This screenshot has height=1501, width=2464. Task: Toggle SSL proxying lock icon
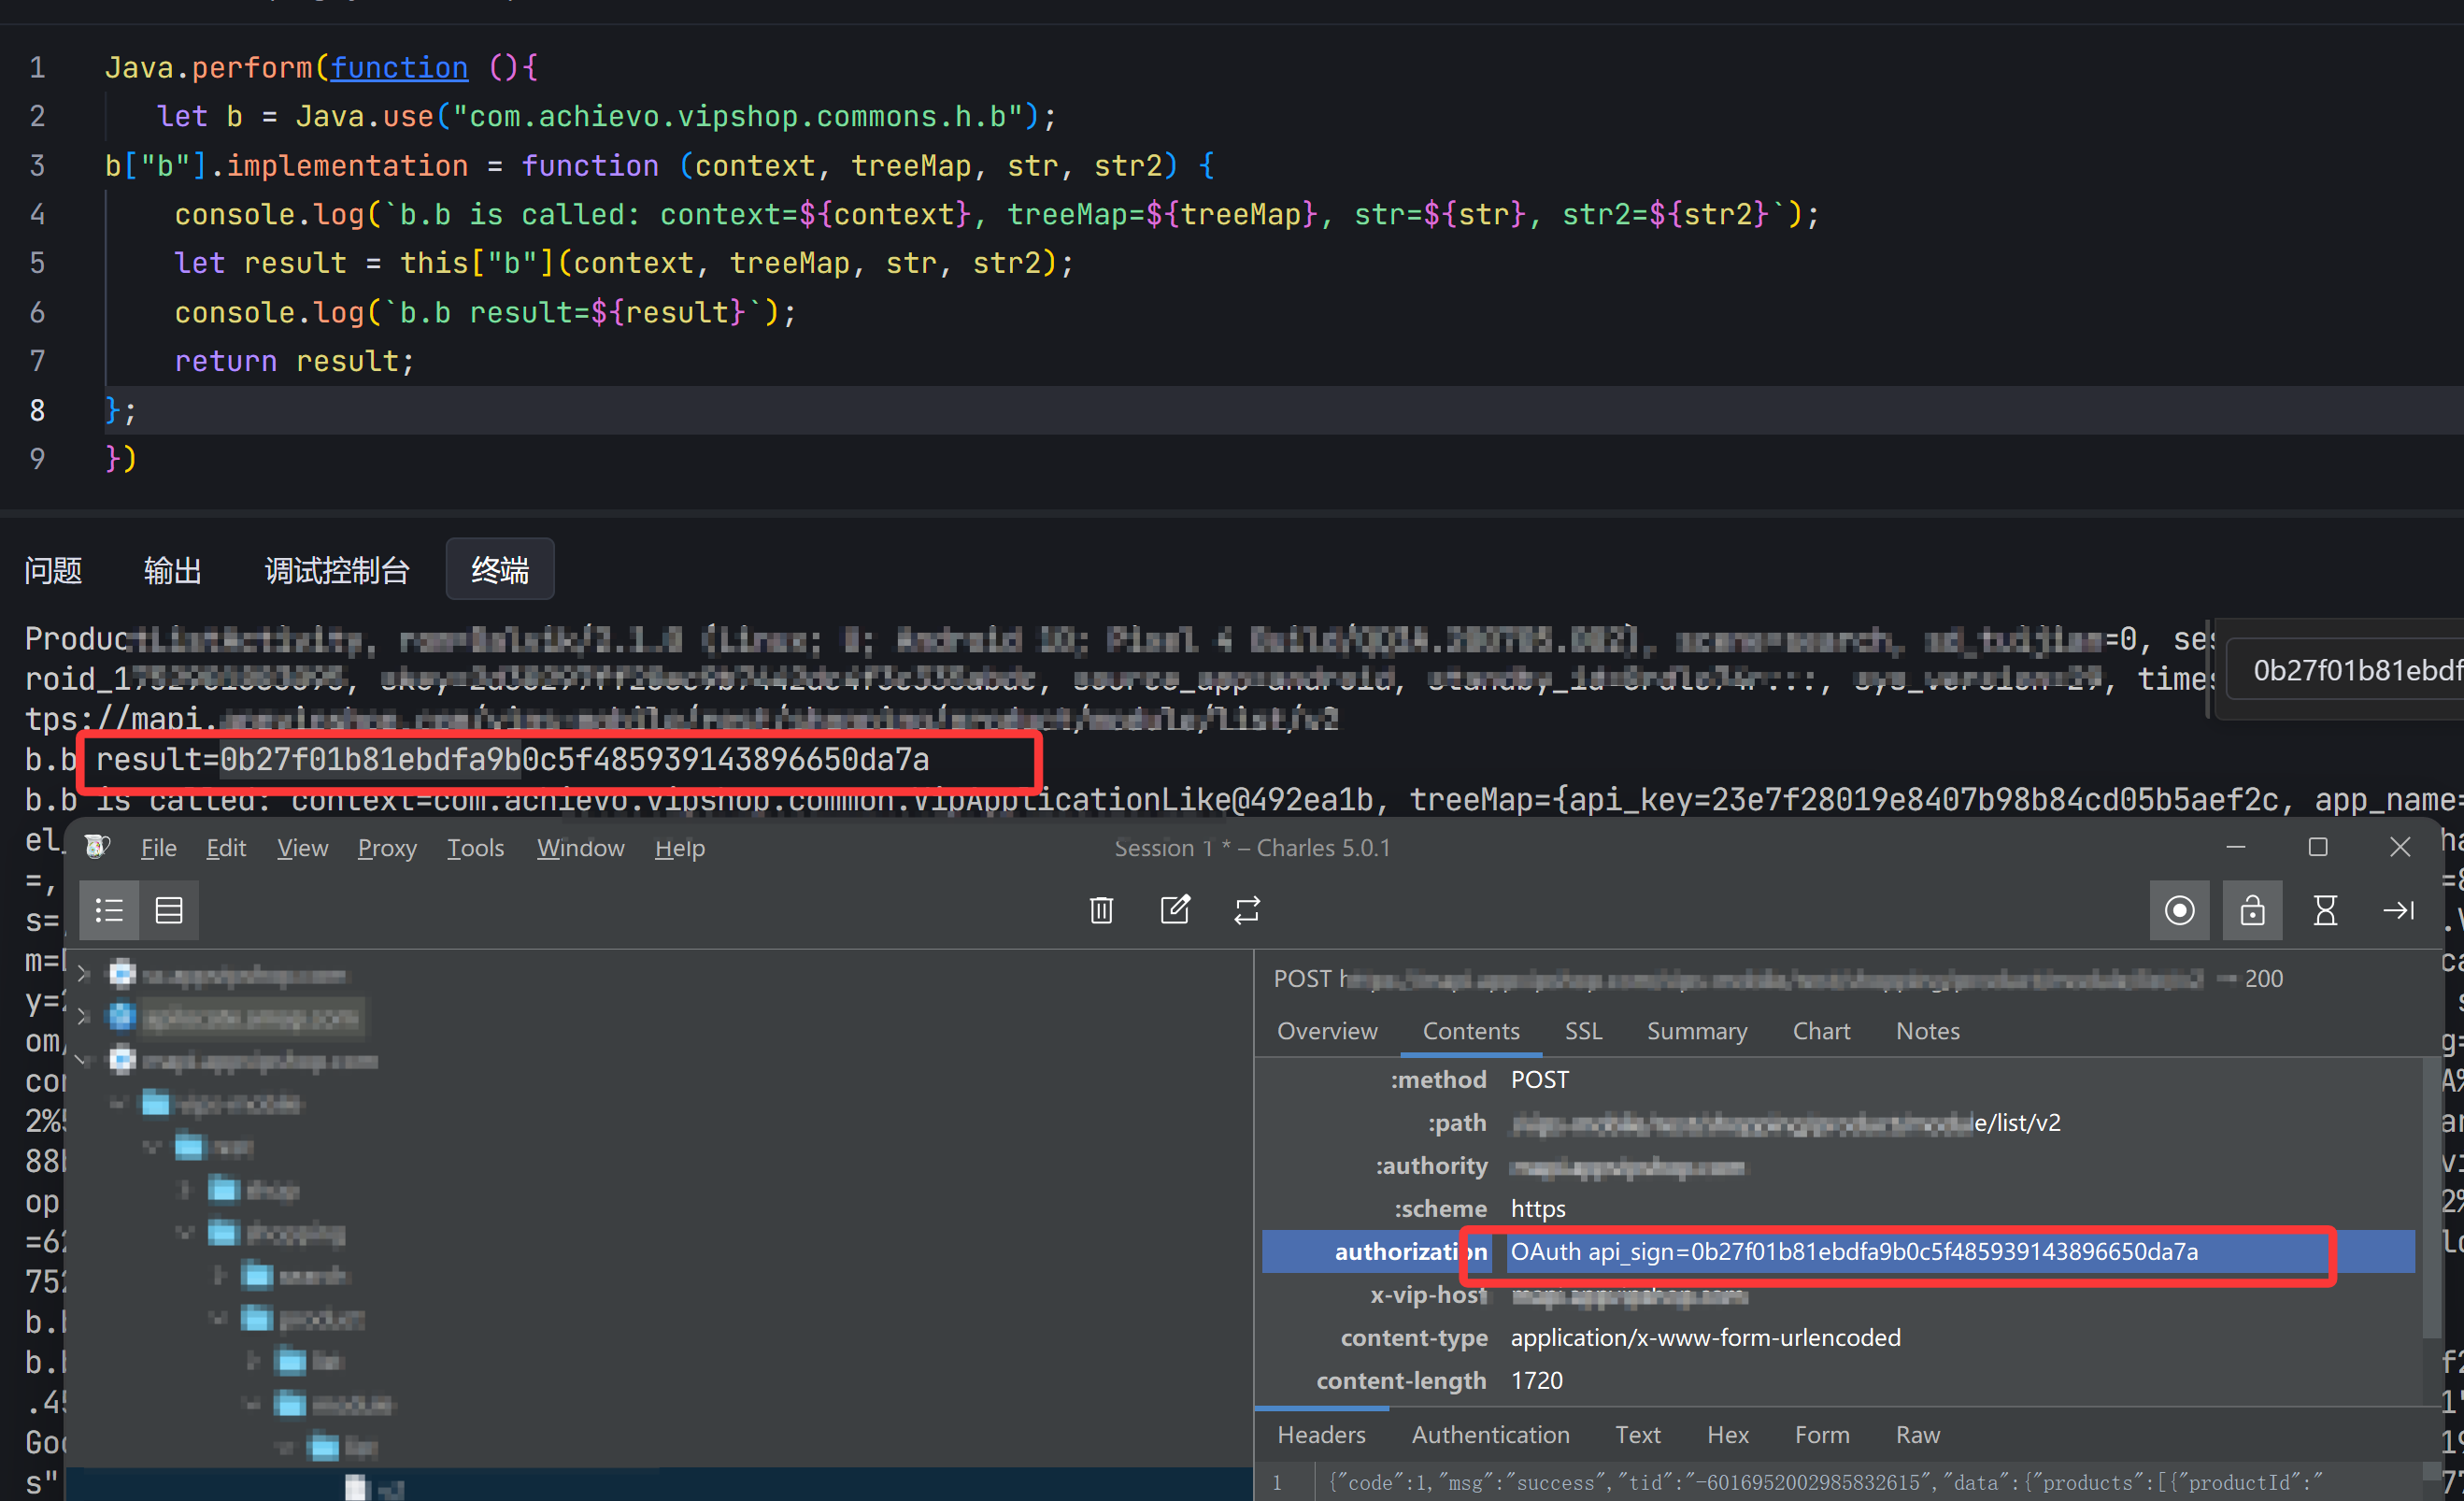pos(2252,910)
